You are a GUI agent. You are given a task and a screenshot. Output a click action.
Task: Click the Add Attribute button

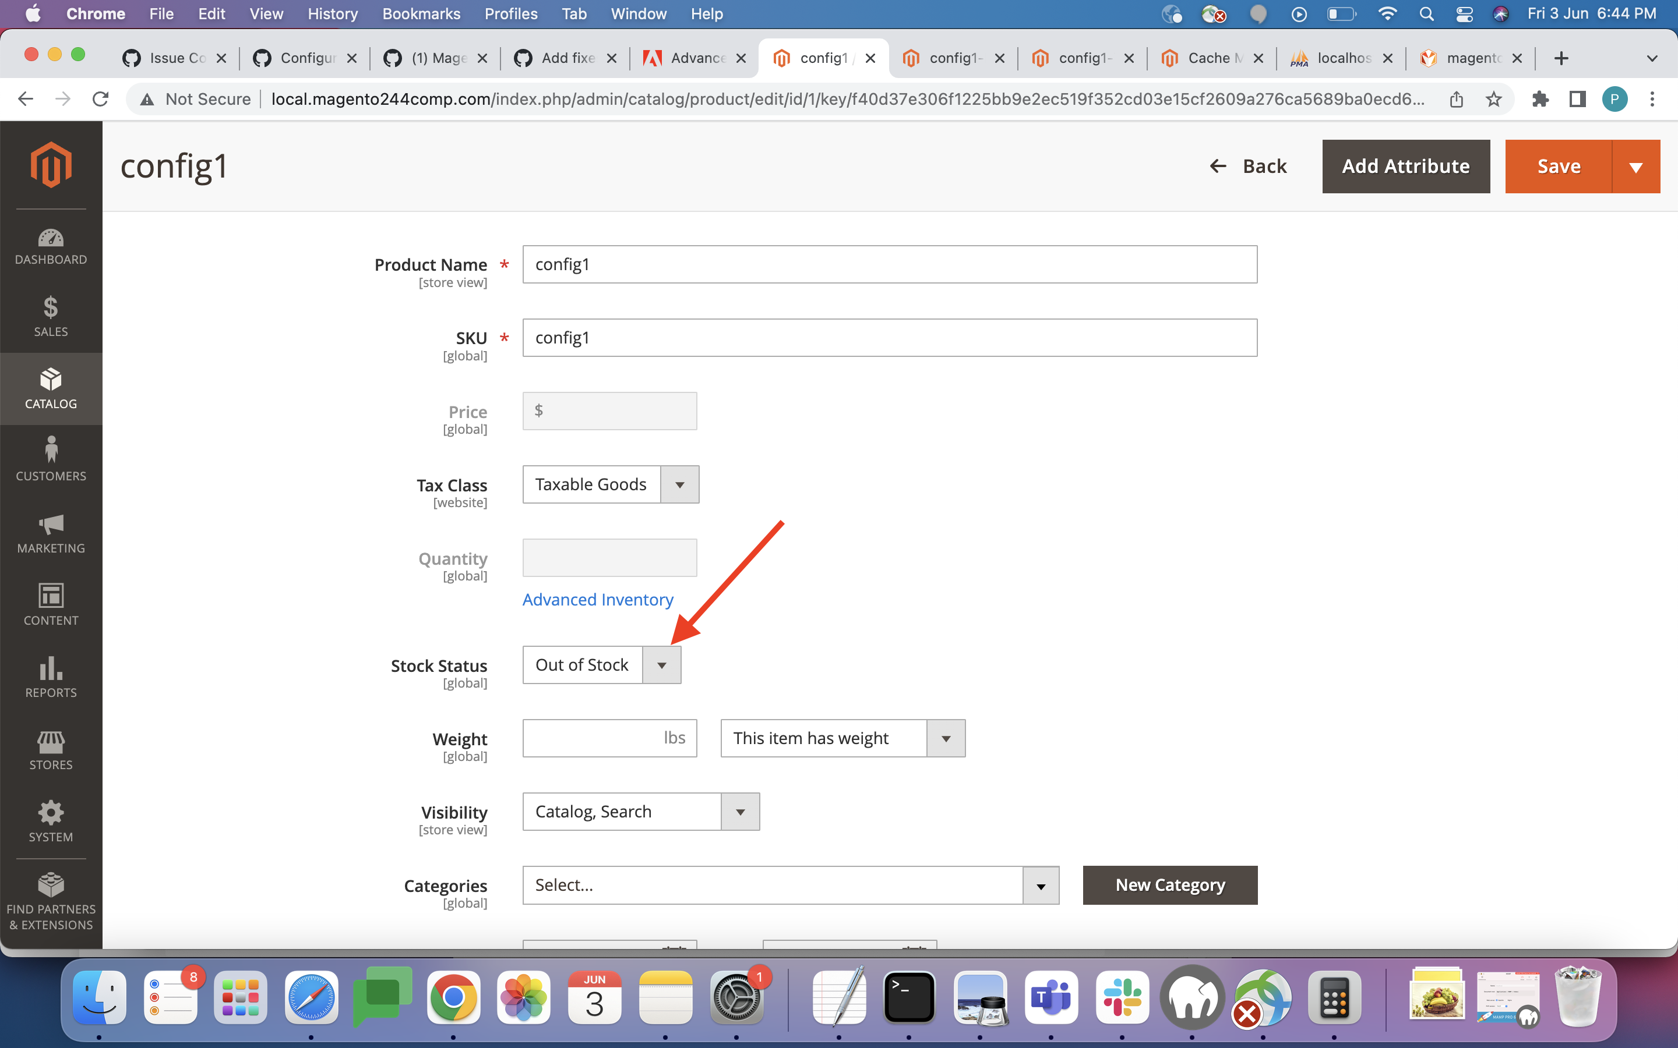1405,166
